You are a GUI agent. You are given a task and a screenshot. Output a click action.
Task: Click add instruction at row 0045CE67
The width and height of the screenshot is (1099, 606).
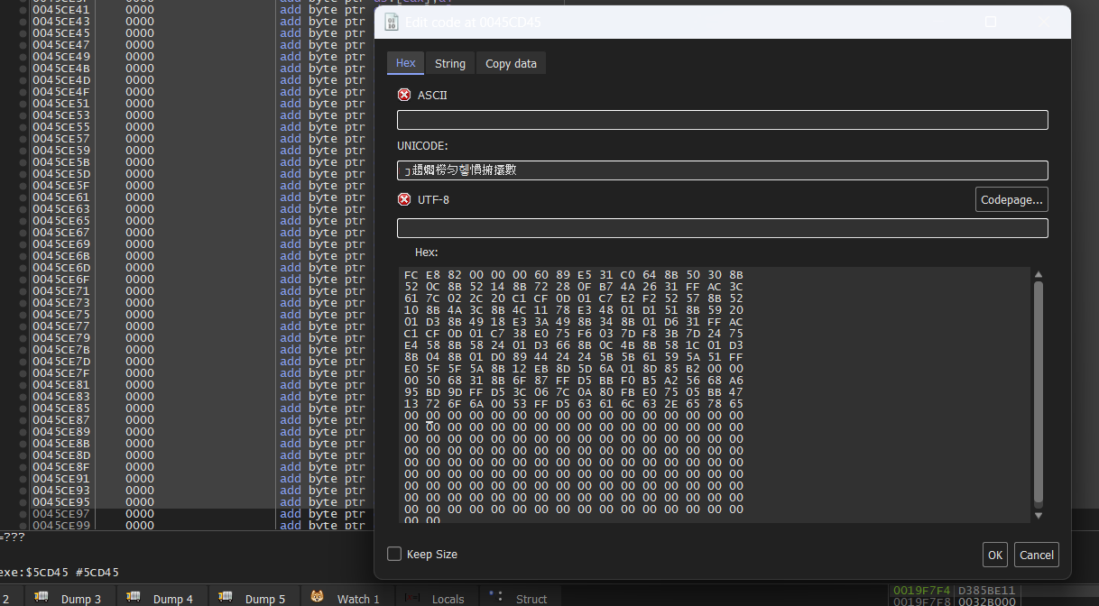[322, 232]
